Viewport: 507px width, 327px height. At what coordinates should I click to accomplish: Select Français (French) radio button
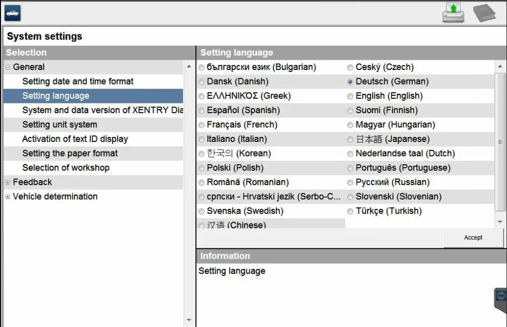(201, 125)
